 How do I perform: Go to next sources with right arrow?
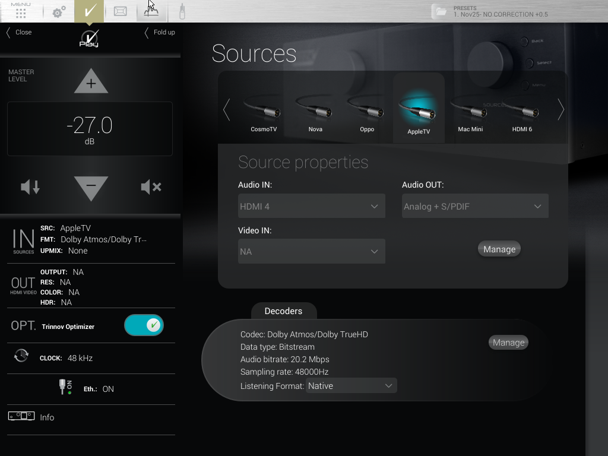(560, 110)
